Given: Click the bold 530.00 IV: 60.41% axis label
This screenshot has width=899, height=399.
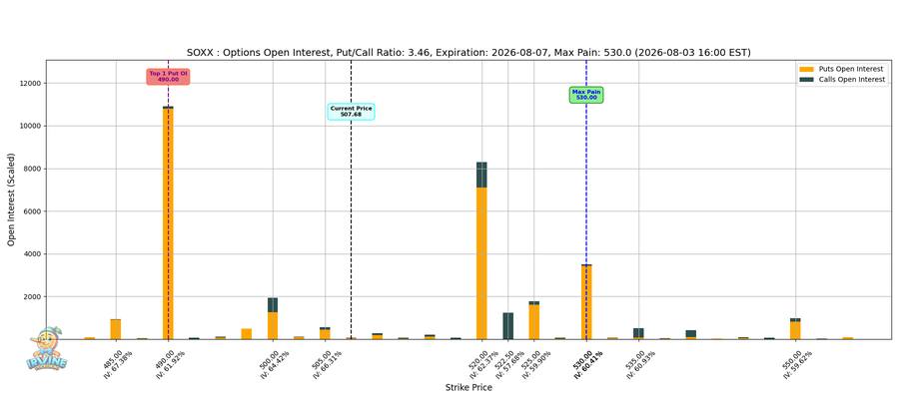Looking at the screenshot, I should click(x=590, y=363).
